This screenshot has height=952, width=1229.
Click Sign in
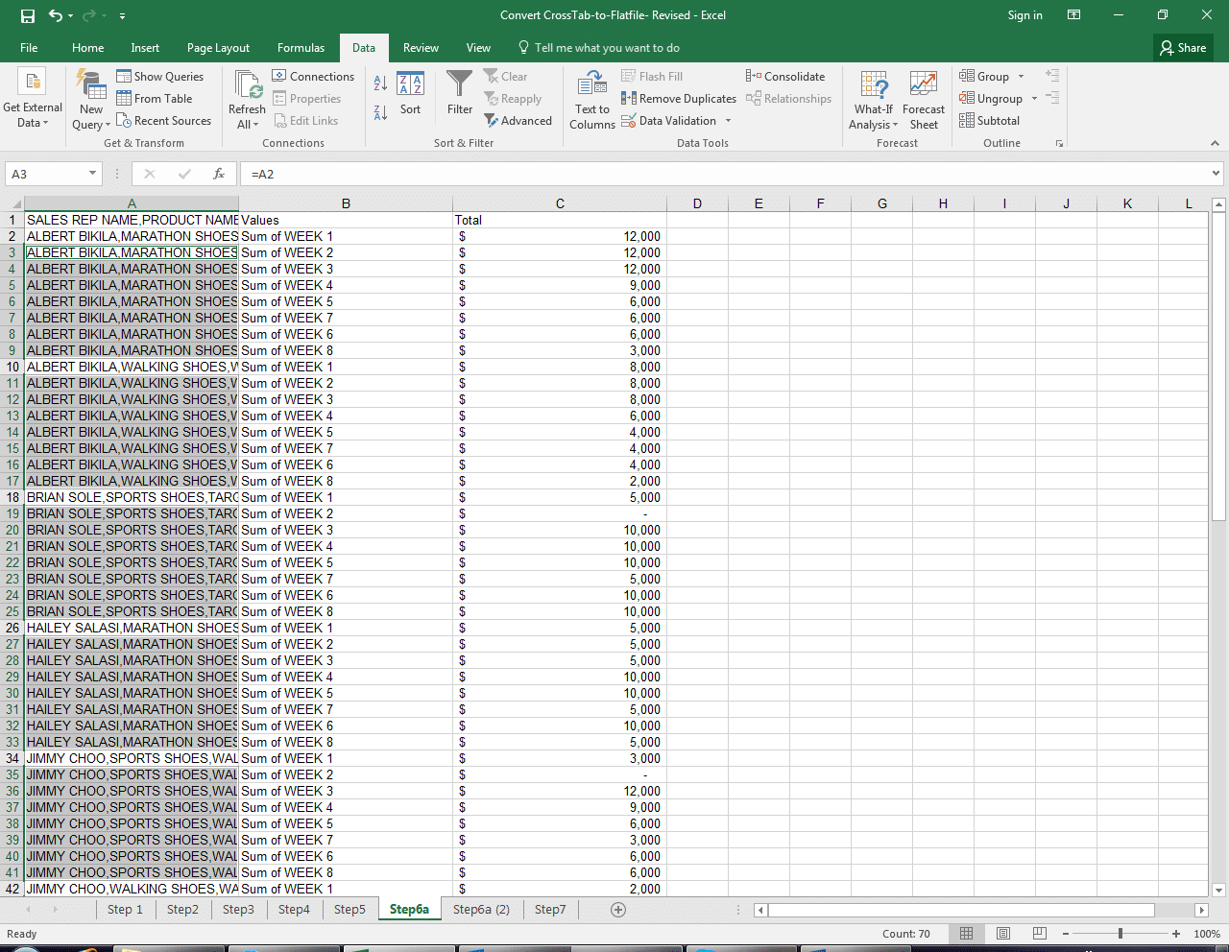click(x=1024, y=15)
